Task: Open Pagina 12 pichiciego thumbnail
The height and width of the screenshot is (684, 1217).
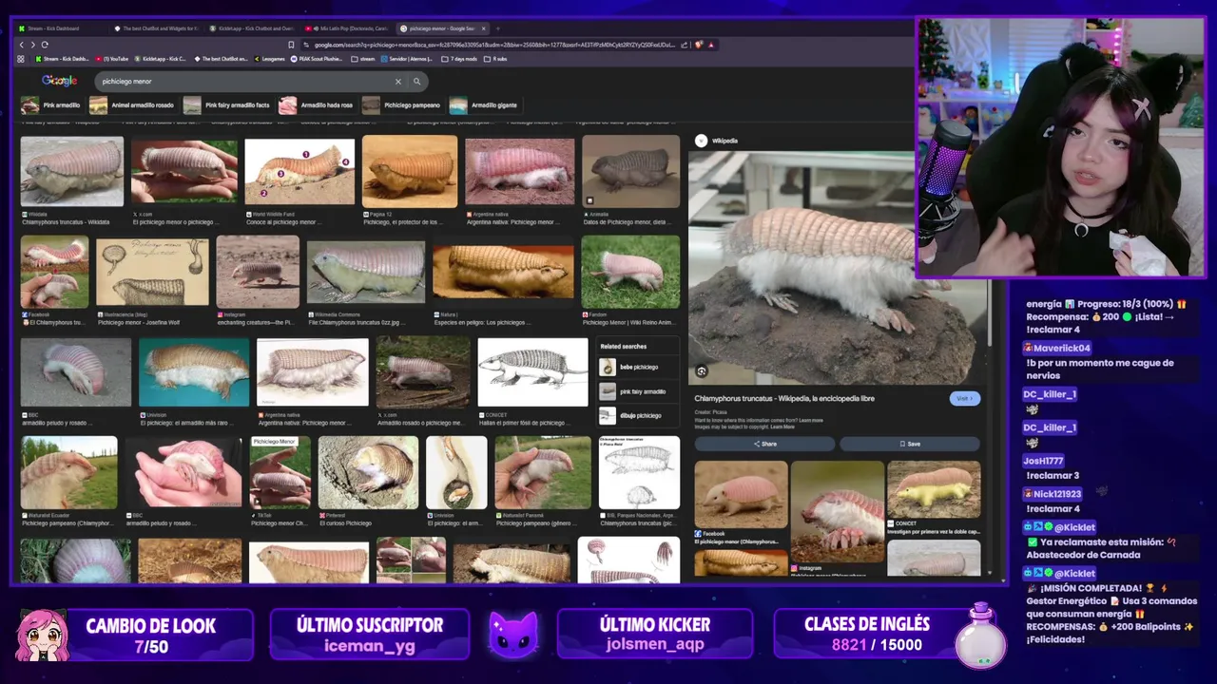Action: point(410,171)
